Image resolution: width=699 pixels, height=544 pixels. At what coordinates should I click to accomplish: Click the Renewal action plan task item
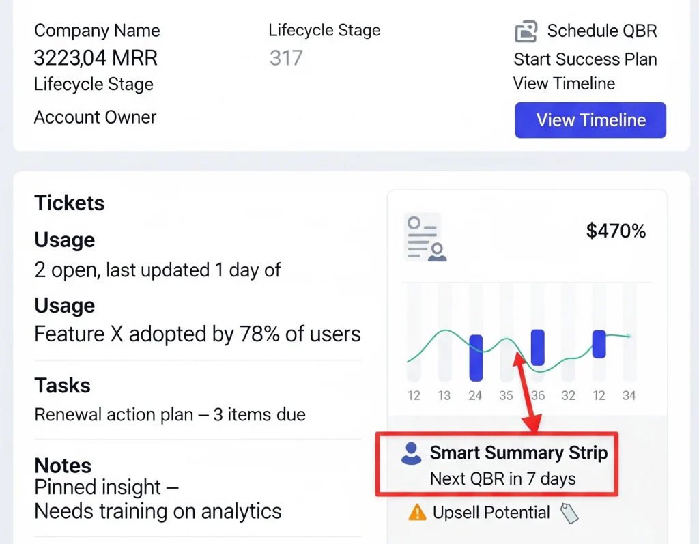[170, 414]
